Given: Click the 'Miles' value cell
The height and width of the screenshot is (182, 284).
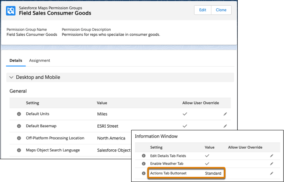Looking at the screenshot, I should pyautogui.click(x=102, y=114).
